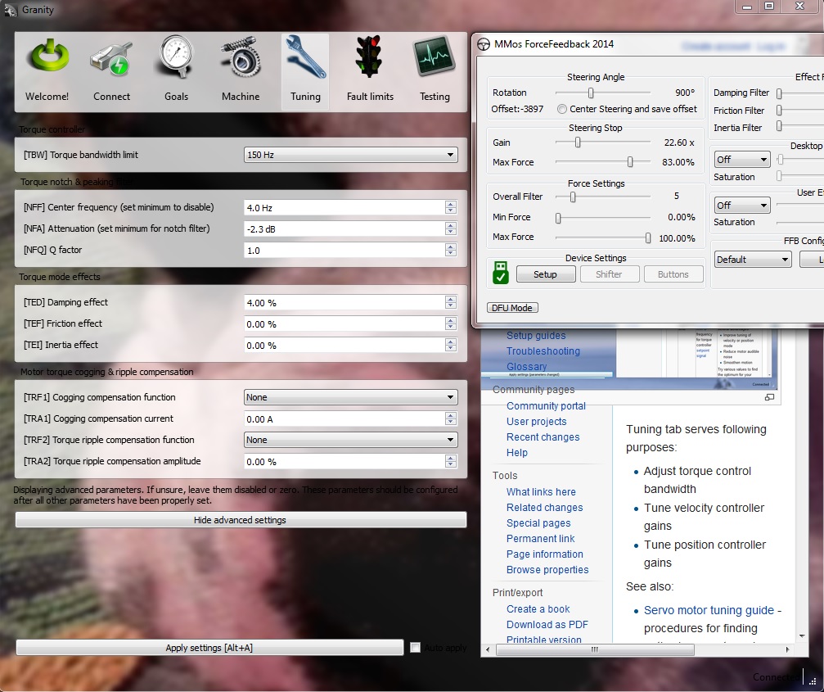Screen dimensions: 824x692
Task: Click the Granity window title icon
Action: click(11, 10)
